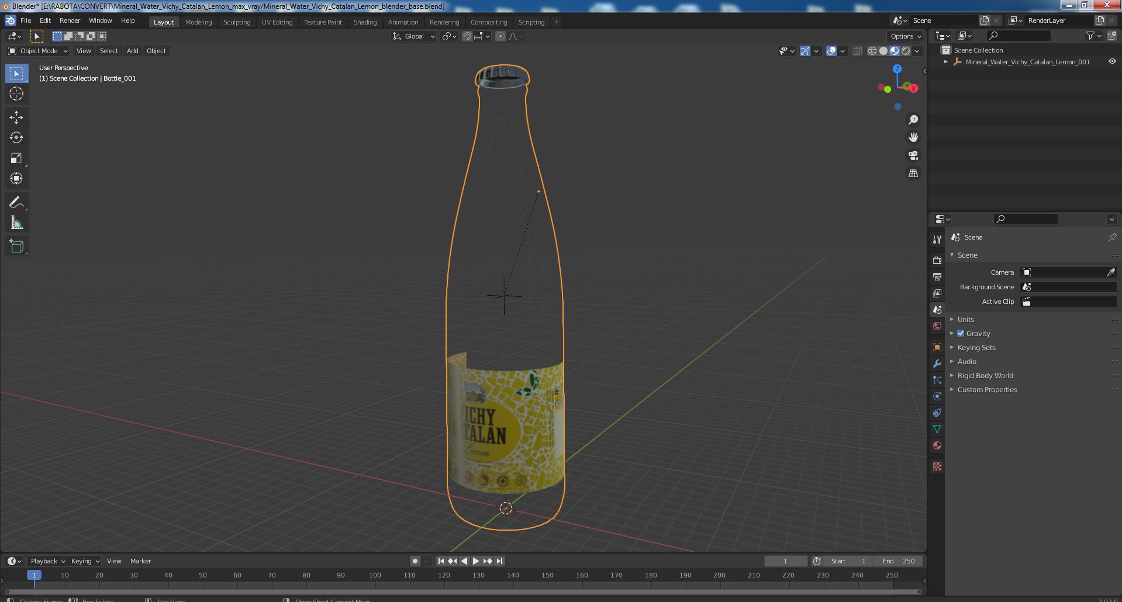
Task: Open the Playback dropdown
Action: 47,561
